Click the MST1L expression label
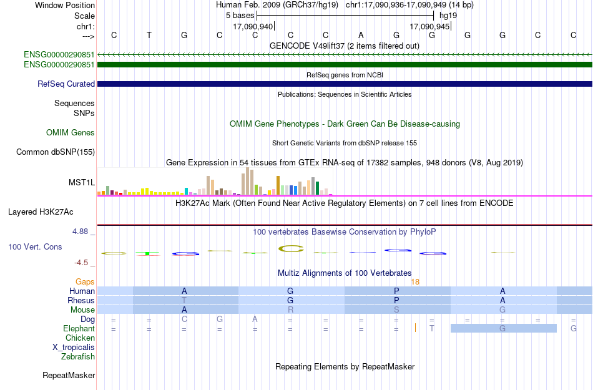The width and height of the screenshot is (593, 390). pyautogui.click(x=81, y=183)
